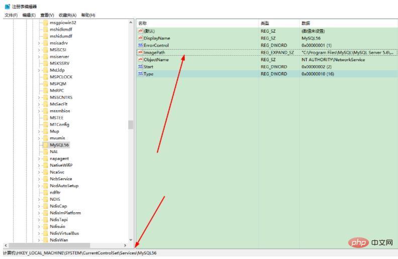398x259 pixels.
Task: Click the MTConfig folder icon
Action: [x=45, y=124]
